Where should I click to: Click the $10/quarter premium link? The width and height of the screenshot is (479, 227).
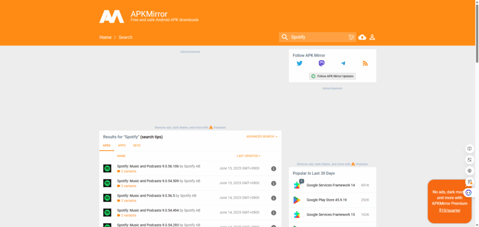[450, 211]
